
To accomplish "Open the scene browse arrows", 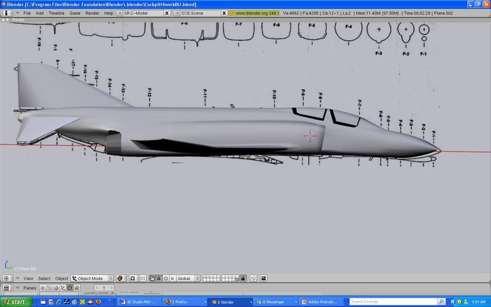I will point(177,13).
